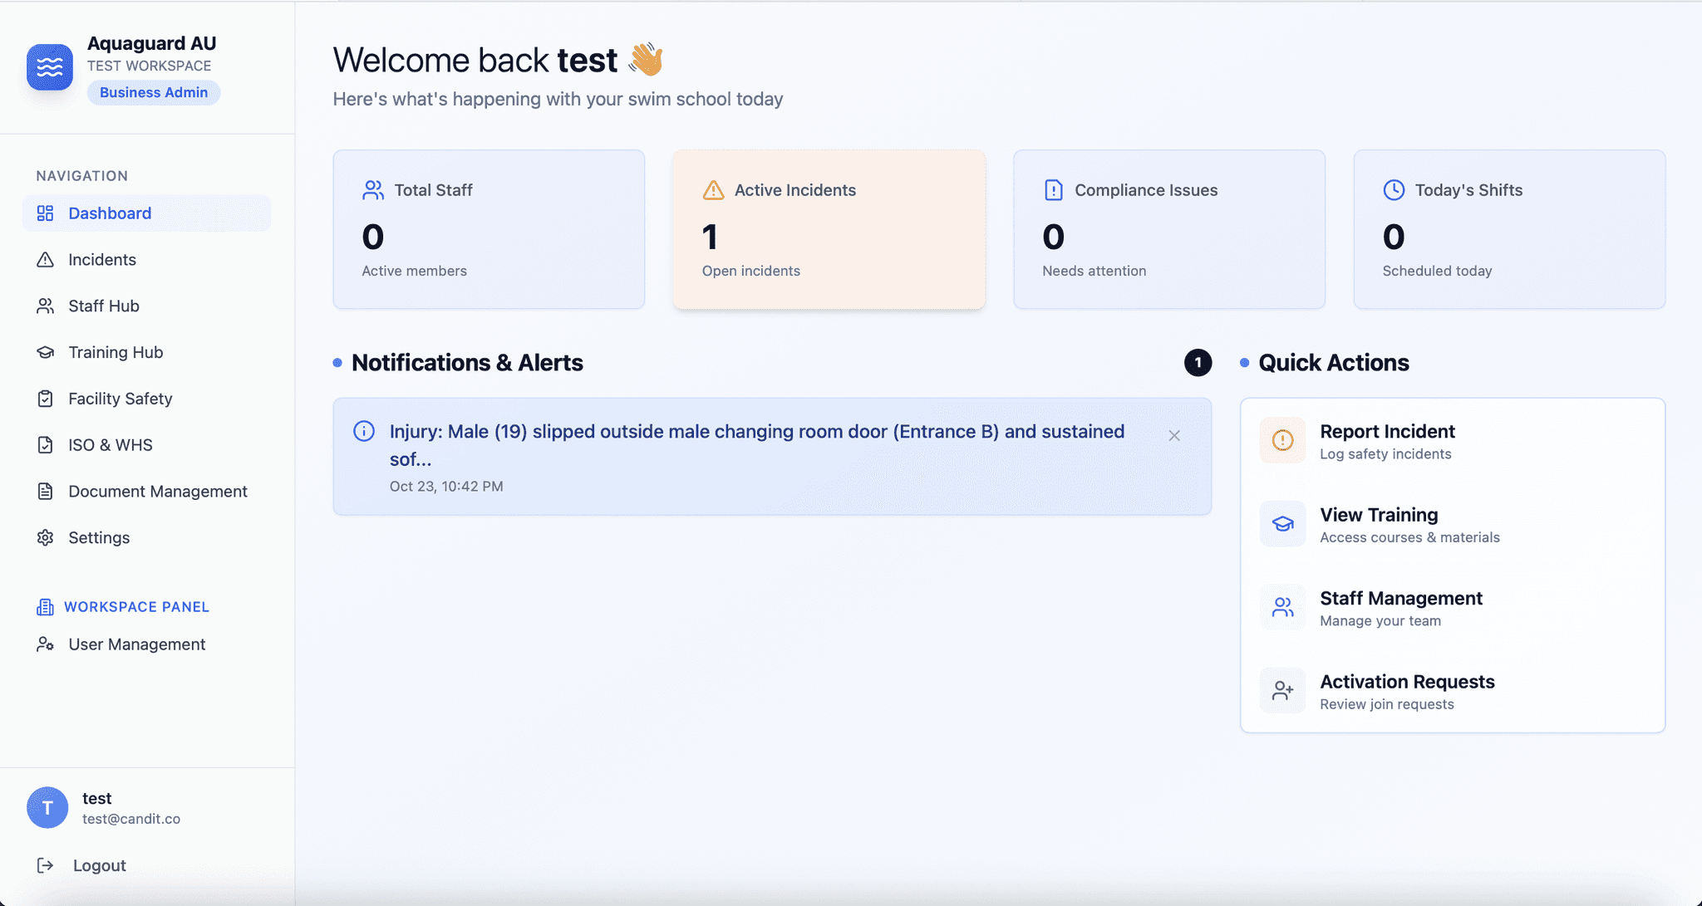Click the Activation Requests user-plus icon

1282,691
